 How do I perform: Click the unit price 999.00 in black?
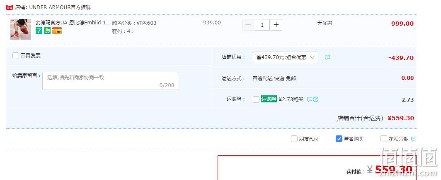coord(212,23)
